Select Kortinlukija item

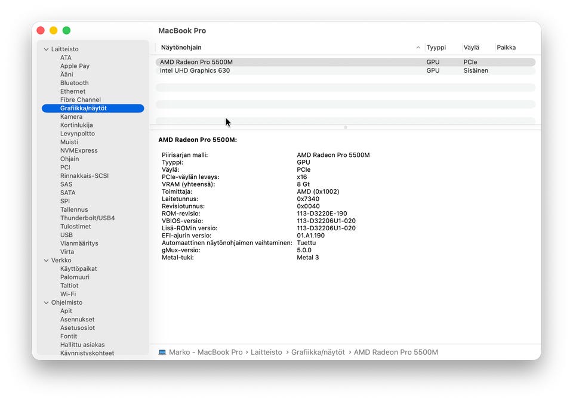coord(76,125)
